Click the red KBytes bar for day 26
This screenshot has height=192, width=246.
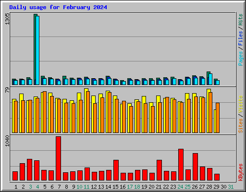pyautogui.click(x=195, y=167)
